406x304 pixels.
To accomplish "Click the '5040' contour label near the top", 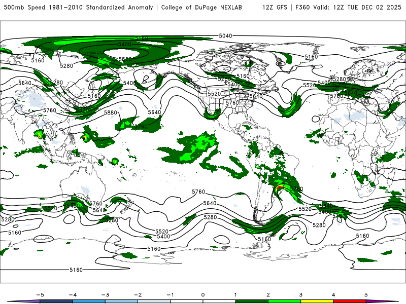I will click(225, 35).
